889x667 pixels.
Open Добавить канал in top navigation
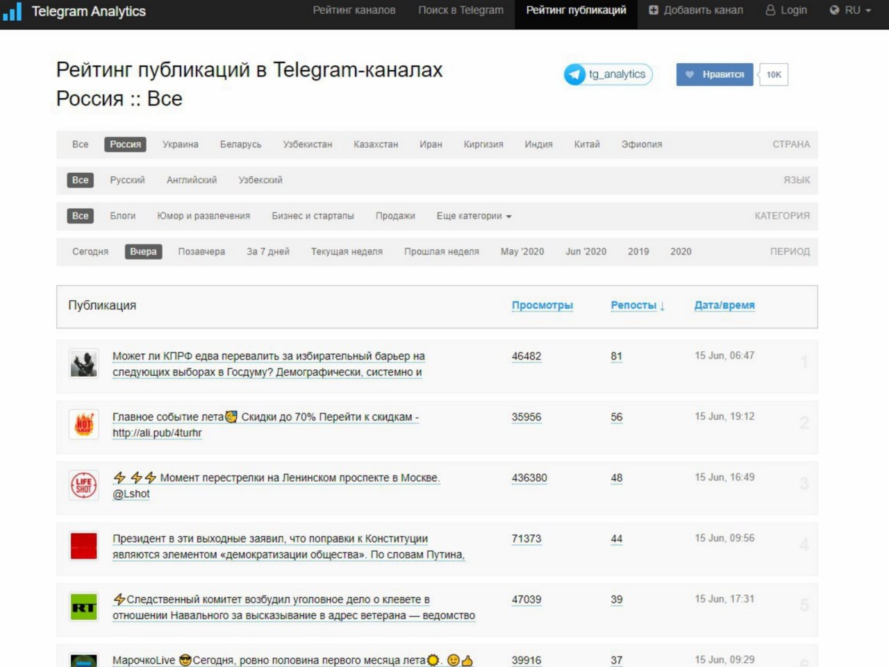pos(696,10)
